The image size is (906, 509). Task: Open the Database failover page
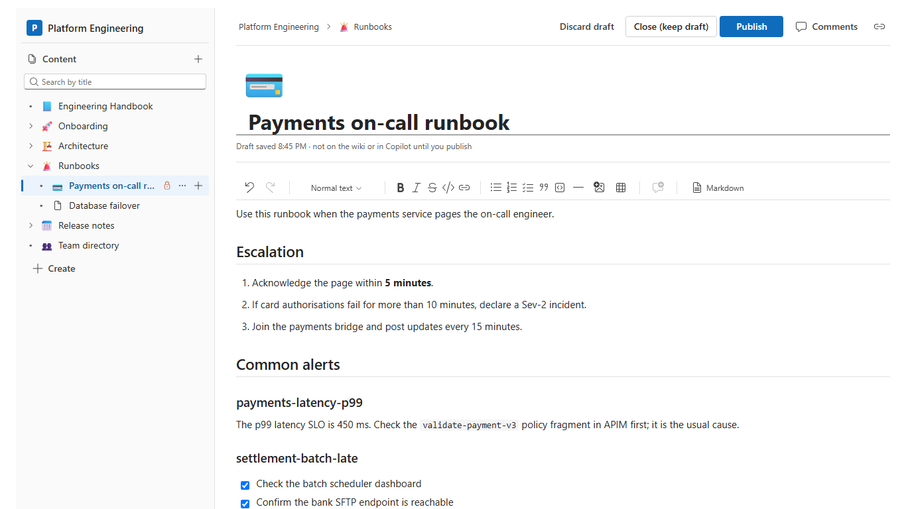tap(104, 205)
